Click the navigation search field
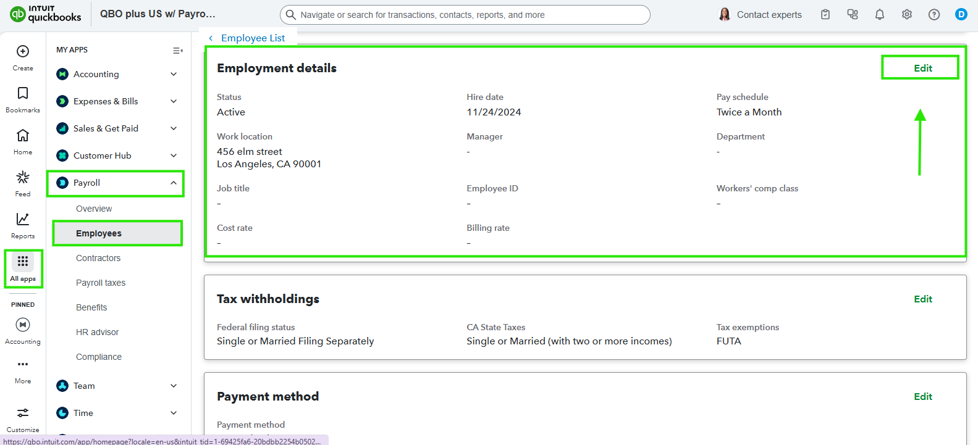 (x=465, y=15)
